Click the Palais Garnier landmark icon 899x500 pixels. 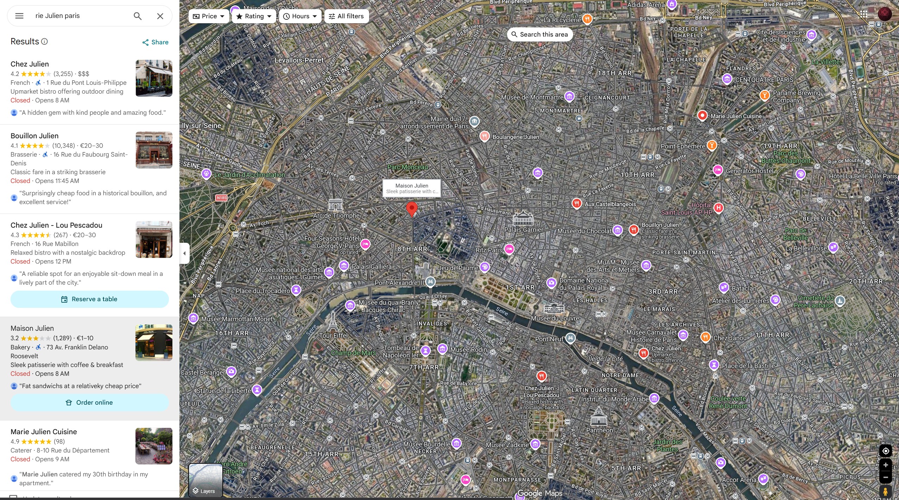point(523,218)
